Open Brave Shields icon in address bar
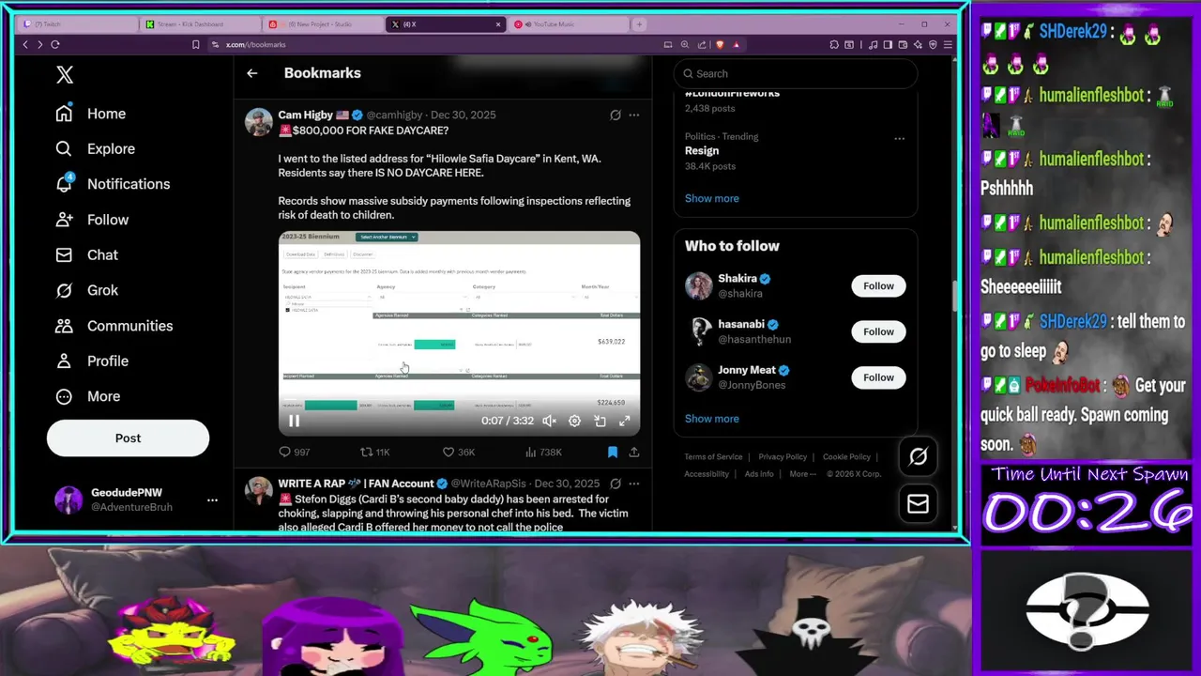Screen dimensions: 1201x676 click(x=721, y=44)
